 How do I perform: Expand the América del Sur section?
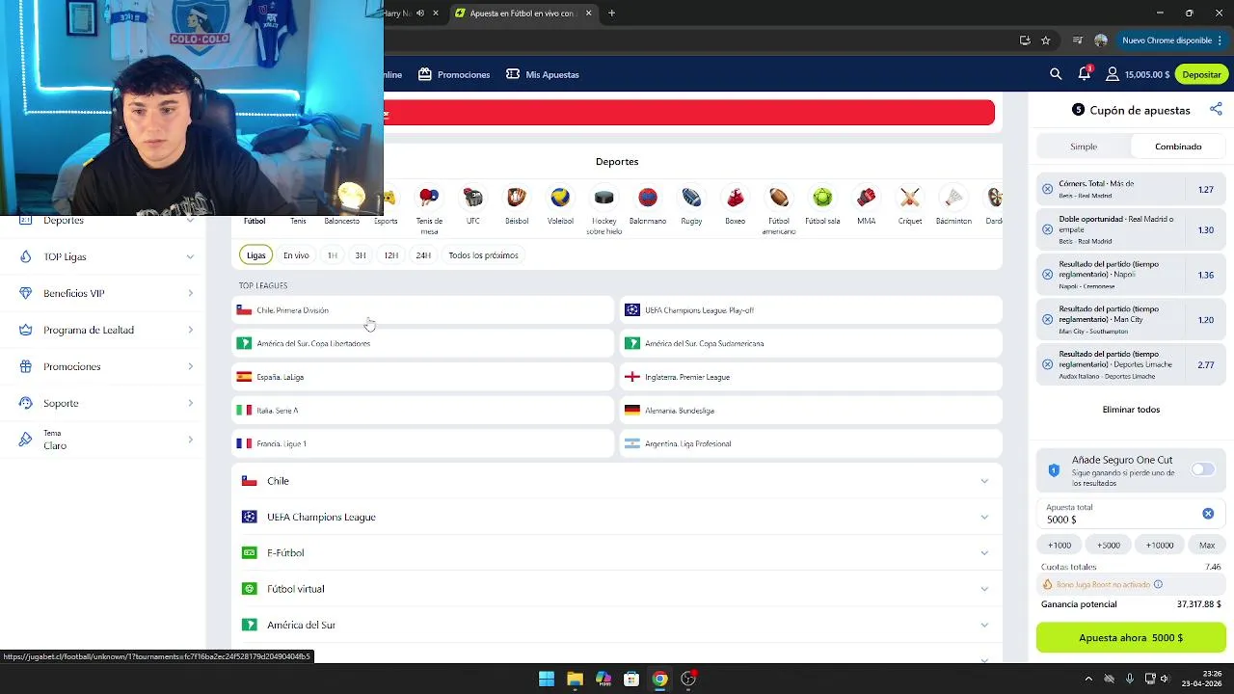(617, 625)
